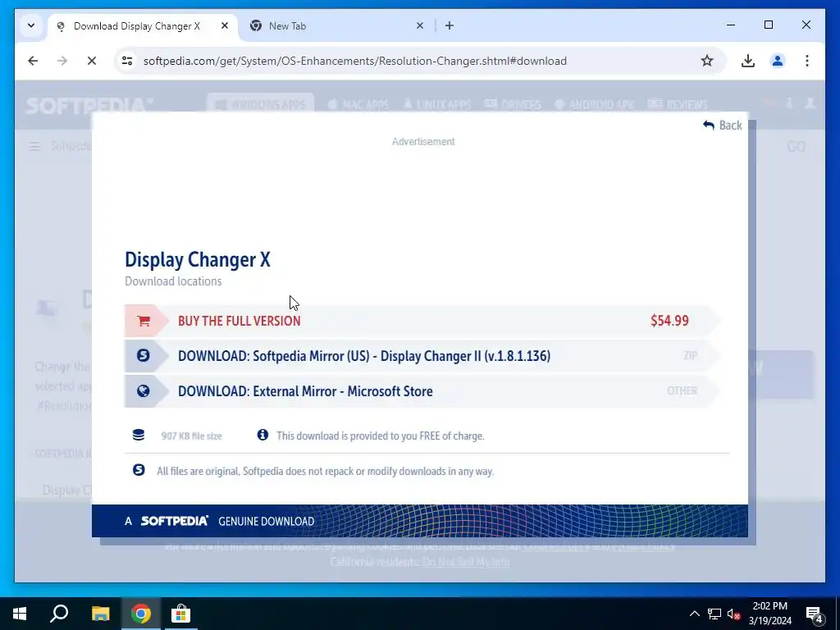Close the Download Display Changer X tab

(225, 25)
